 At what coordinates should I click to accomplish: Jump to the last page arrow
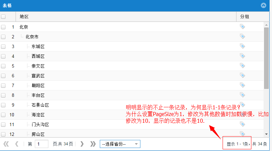coord(93,144)
